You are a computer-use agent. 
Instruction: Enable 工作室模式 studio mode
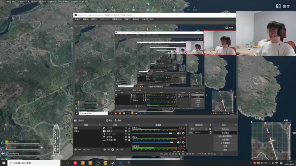(x=225, y=143)
